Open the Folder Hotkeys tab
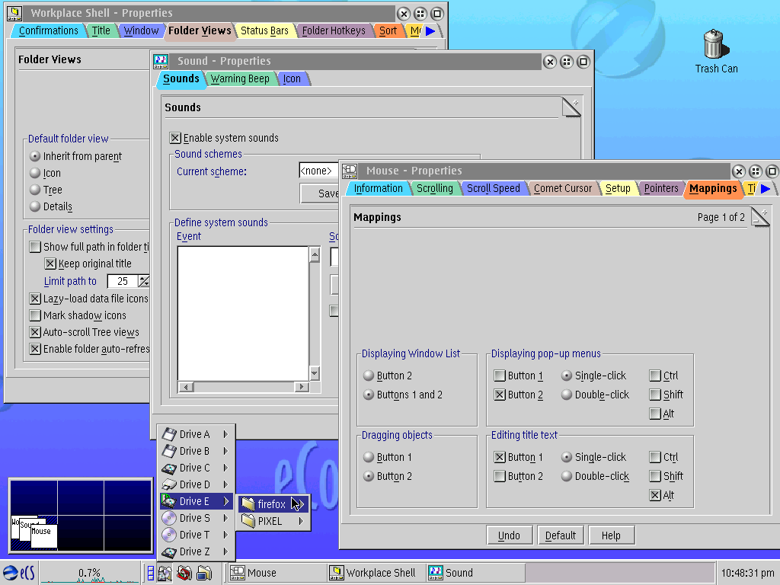This screenshot has height=585, width=780. pos(334,30)
